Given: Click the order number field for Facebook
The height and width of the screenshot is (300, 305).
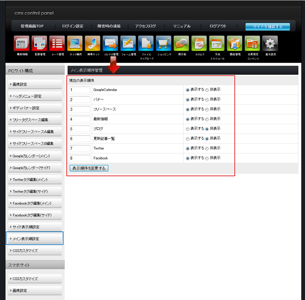Looking at the screenshot, I should pos(80,158).
